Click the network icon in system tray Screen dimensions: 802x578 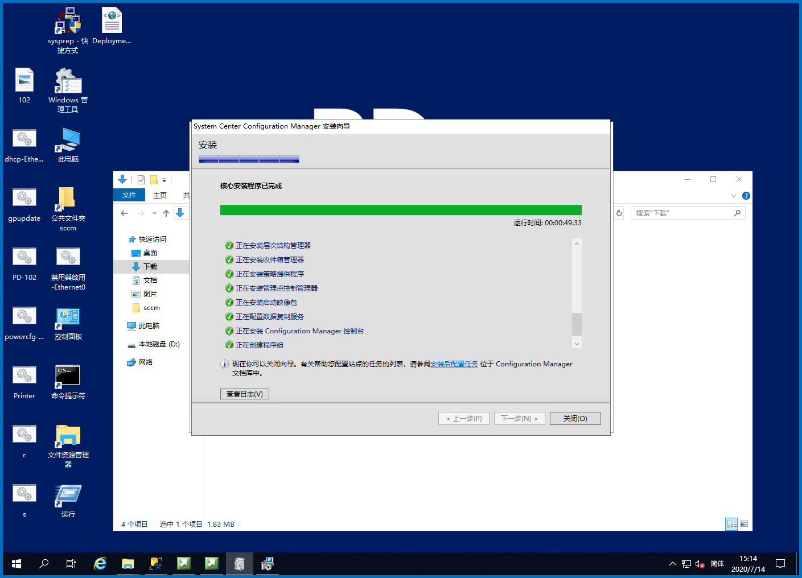click(686, 564)
